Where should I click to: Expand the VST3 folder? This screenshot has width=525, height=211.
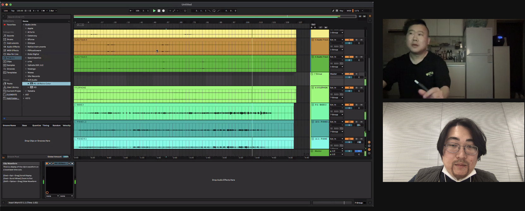(24, 98)
